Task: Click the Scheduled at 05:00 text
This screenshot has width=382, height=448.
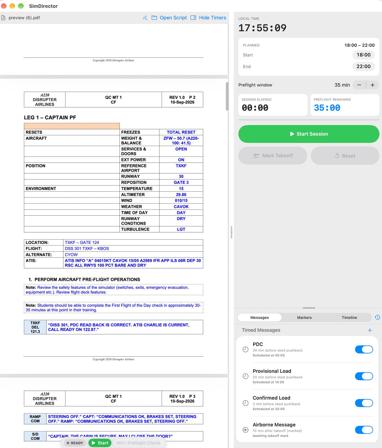Action: (269, 355)
